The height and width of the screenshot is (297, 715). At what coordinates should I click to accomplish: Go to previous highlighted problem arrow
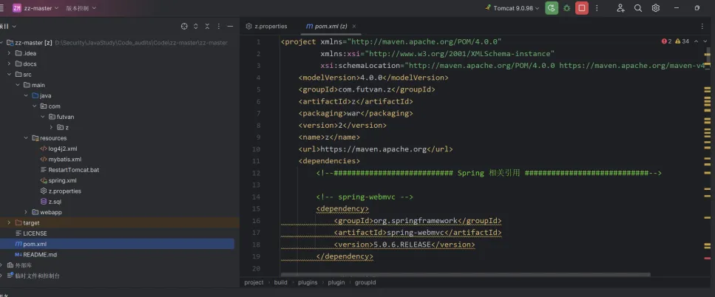coord(696,41)
